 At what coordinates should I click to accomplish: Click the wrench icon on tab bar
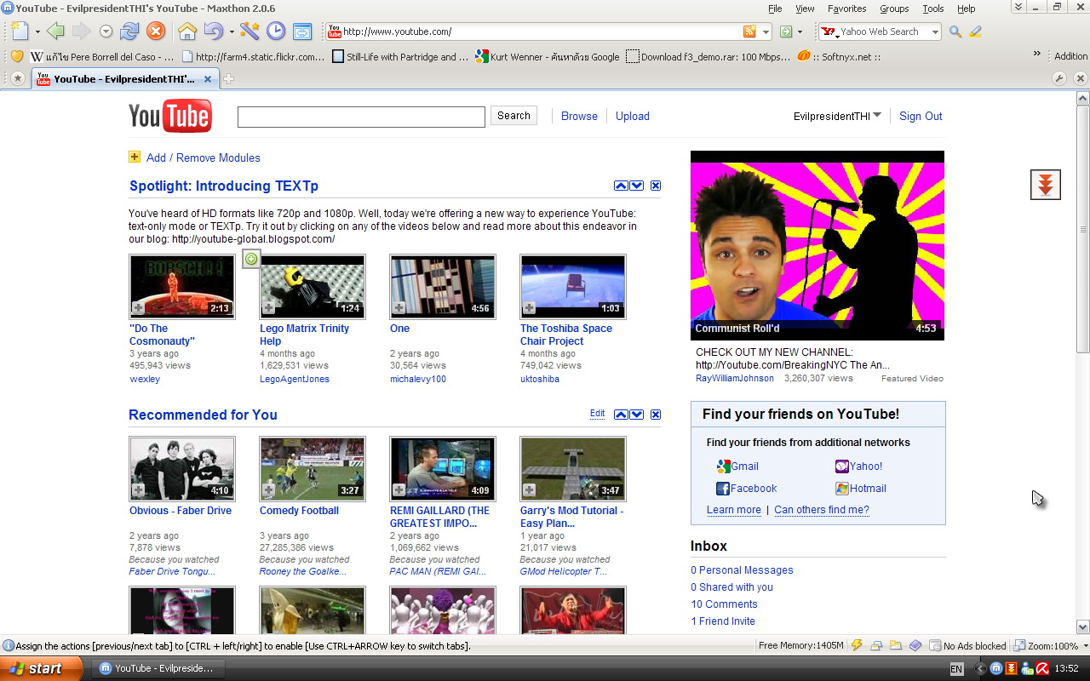pos(1059,78)
